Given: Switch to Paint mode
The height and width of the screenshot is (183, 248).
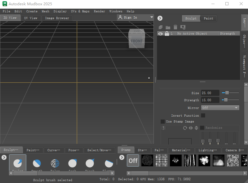Looking at the screenshot, I should (208, 18).
